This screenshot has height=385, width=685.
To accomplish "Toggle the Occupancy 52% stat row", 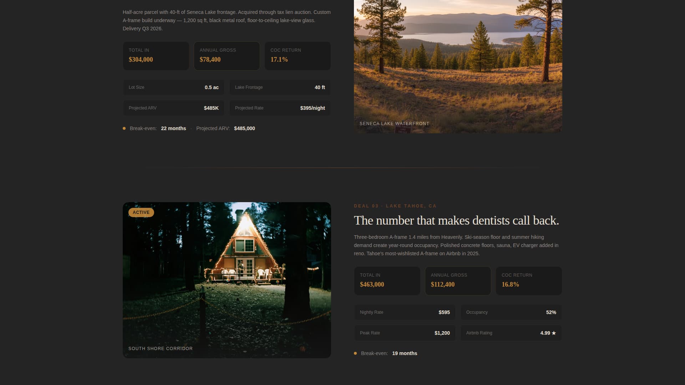I will pos(511,312).
